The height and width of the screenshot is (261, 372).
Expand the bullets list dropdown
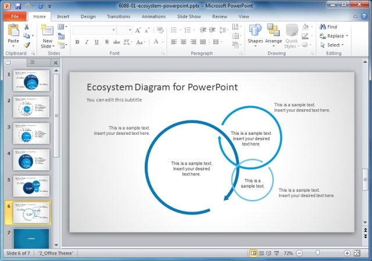point(181,30)
